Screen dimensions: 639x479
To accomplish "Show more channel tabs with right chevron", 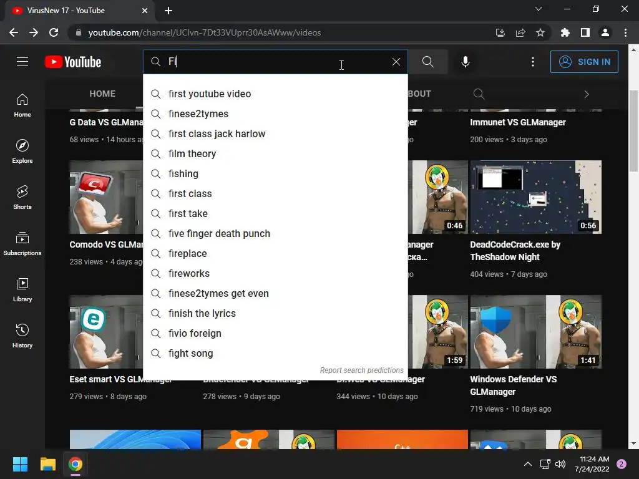I will click(x=587, y=94).
